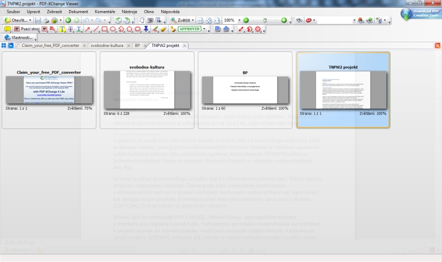
Task: Select the Text Box tool
Action: (45, 29)
